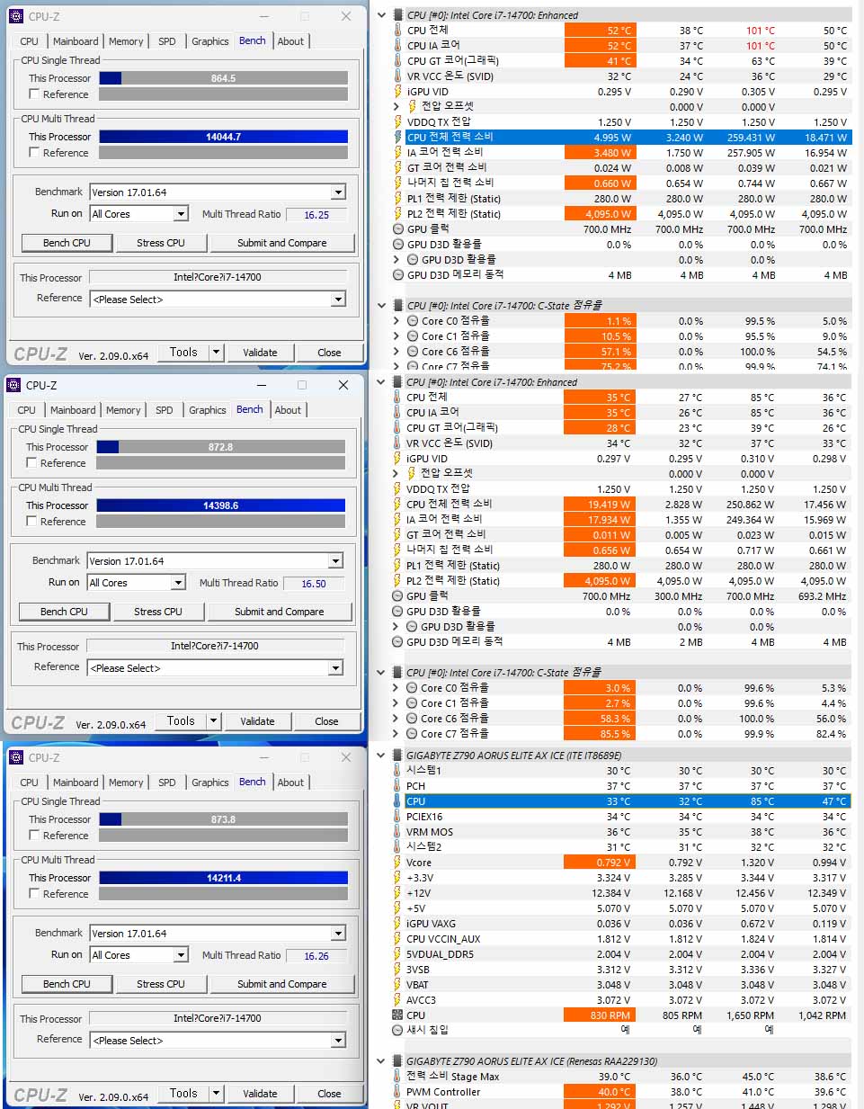Click thermometer icon of PWM Controller row
The image size is (864, 1109).
click(397, 1092)
